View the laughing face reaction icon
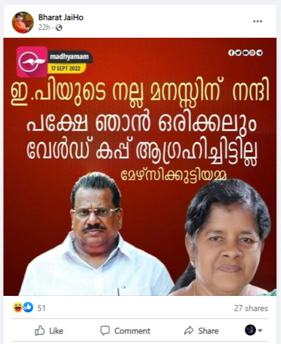 18,307
